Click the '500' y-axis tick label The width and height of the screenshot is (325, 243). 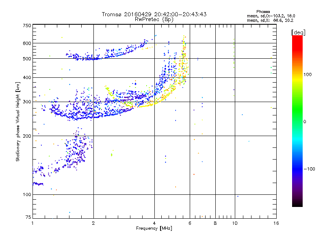(x=27, y=59)
